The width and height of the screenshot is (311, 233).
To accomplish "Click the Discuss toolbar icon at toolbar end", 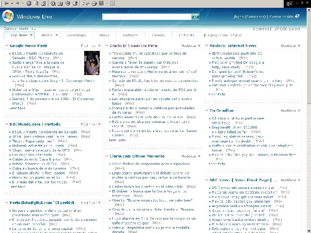I will (113, 3).
